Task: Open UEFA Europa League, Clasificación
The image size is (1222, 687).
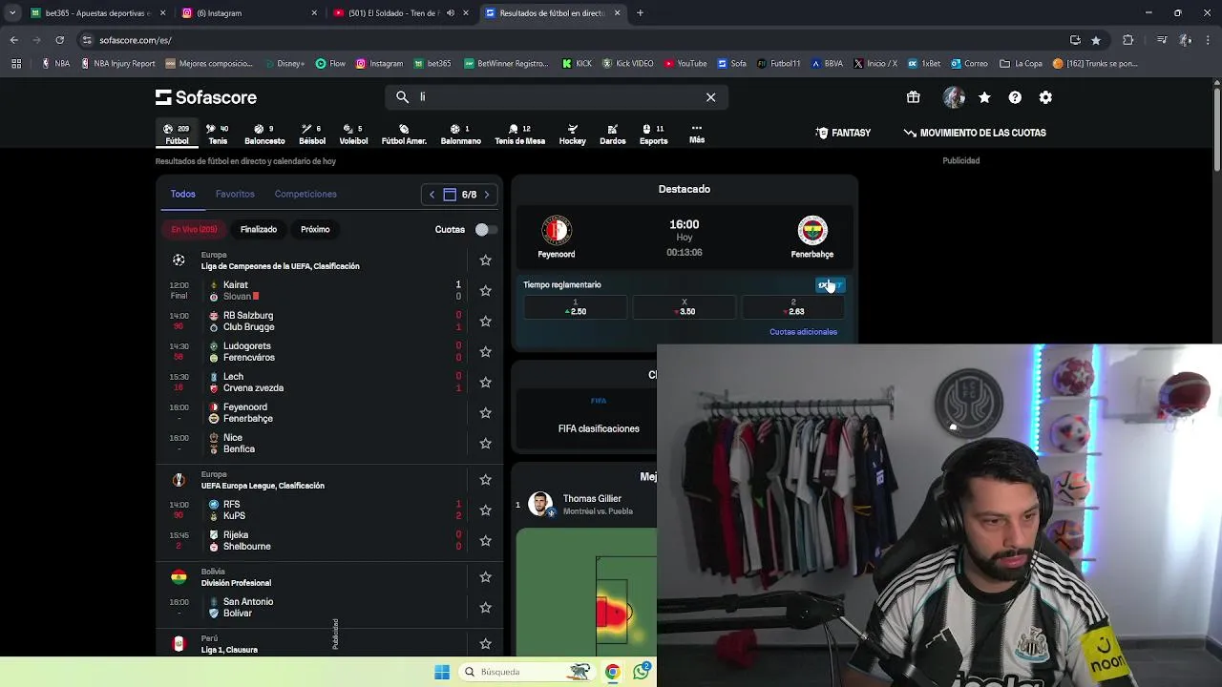Action: (263, 486)
